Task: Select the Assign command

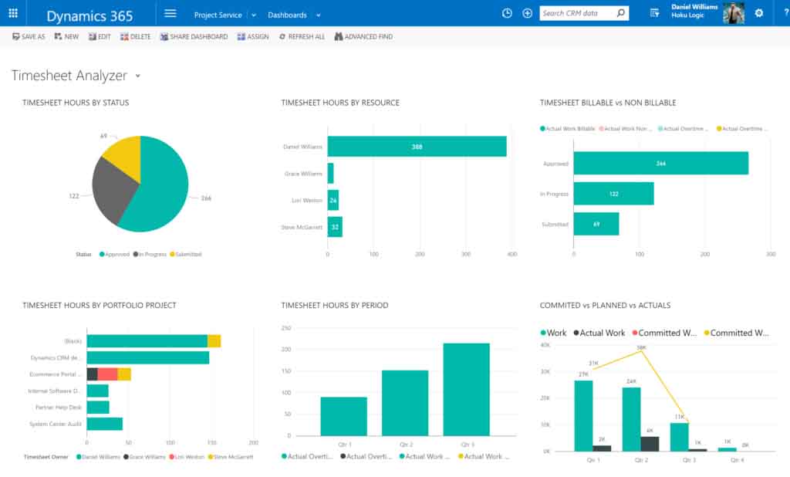Action: pos(253,36)
